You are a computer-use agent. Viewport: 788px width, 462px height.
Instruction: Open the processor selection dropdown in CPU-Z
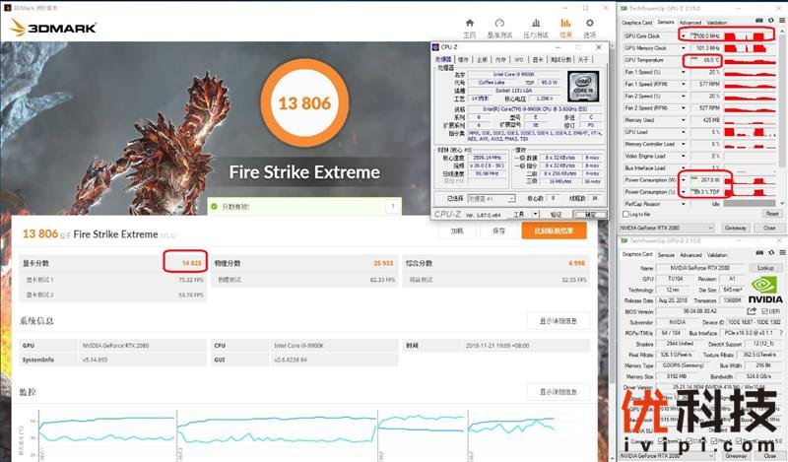coord(491,199)
